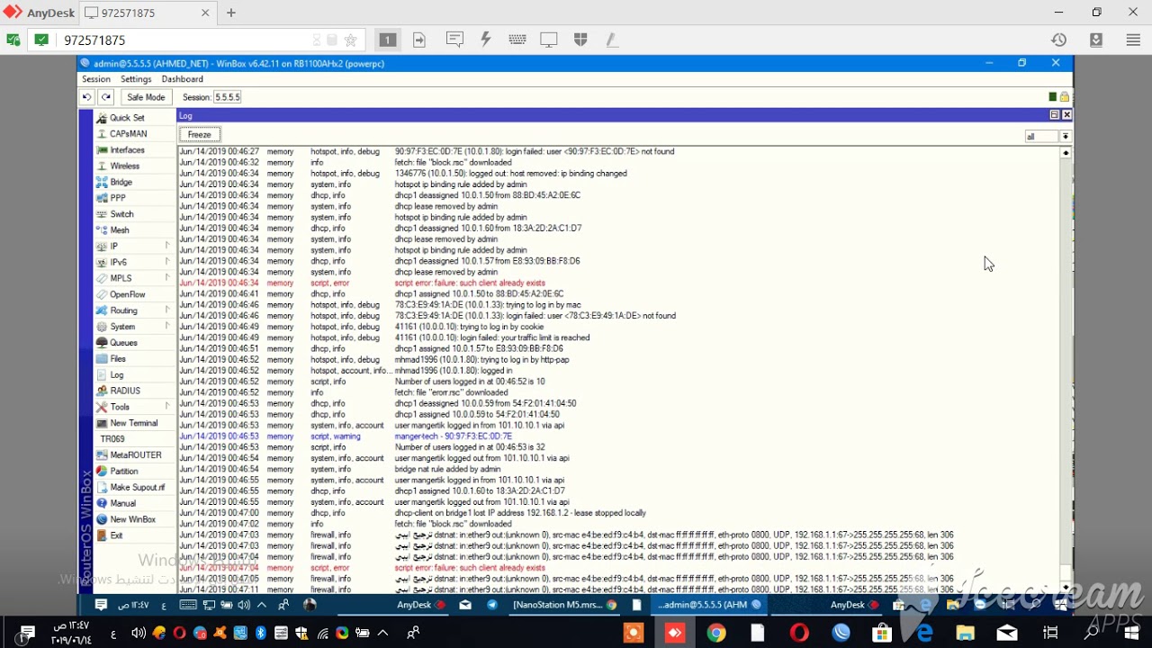Select the script error log entry at 00:46:34
Viewport: 1152px width, 648px height.
(619, 283)
